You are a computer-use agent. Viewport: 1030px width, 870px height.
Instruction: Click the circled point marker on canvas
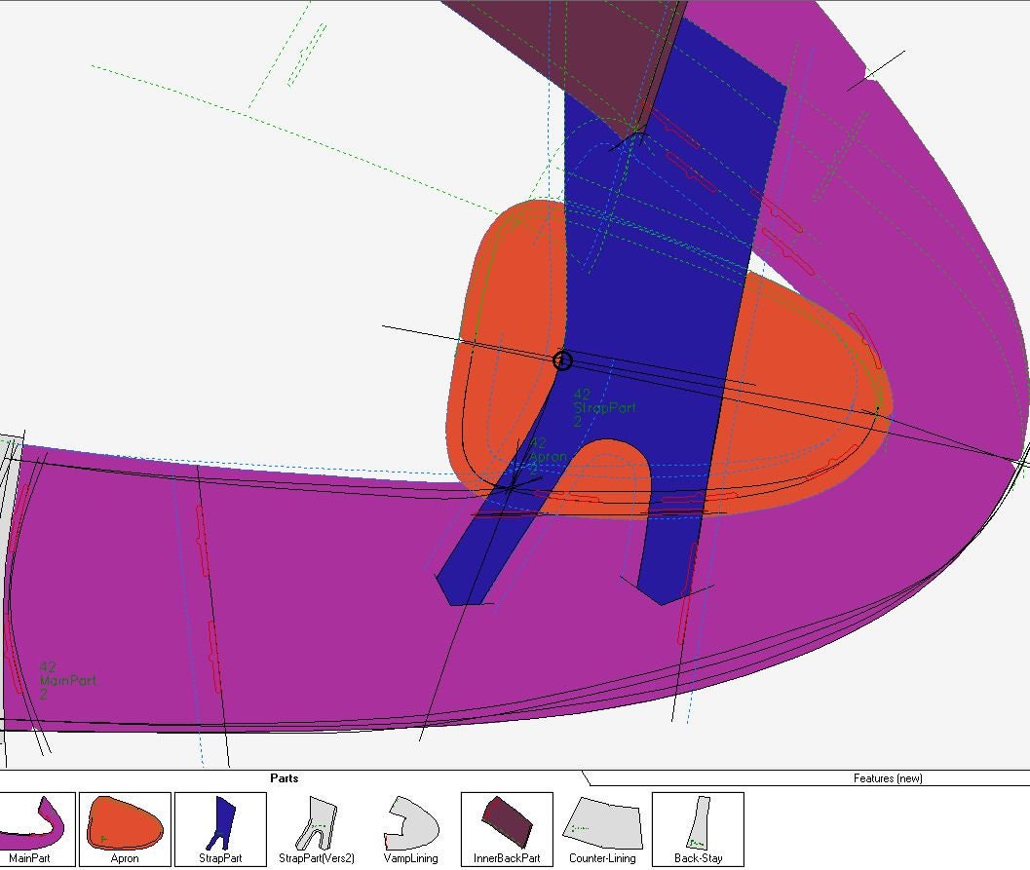(562, 360)
